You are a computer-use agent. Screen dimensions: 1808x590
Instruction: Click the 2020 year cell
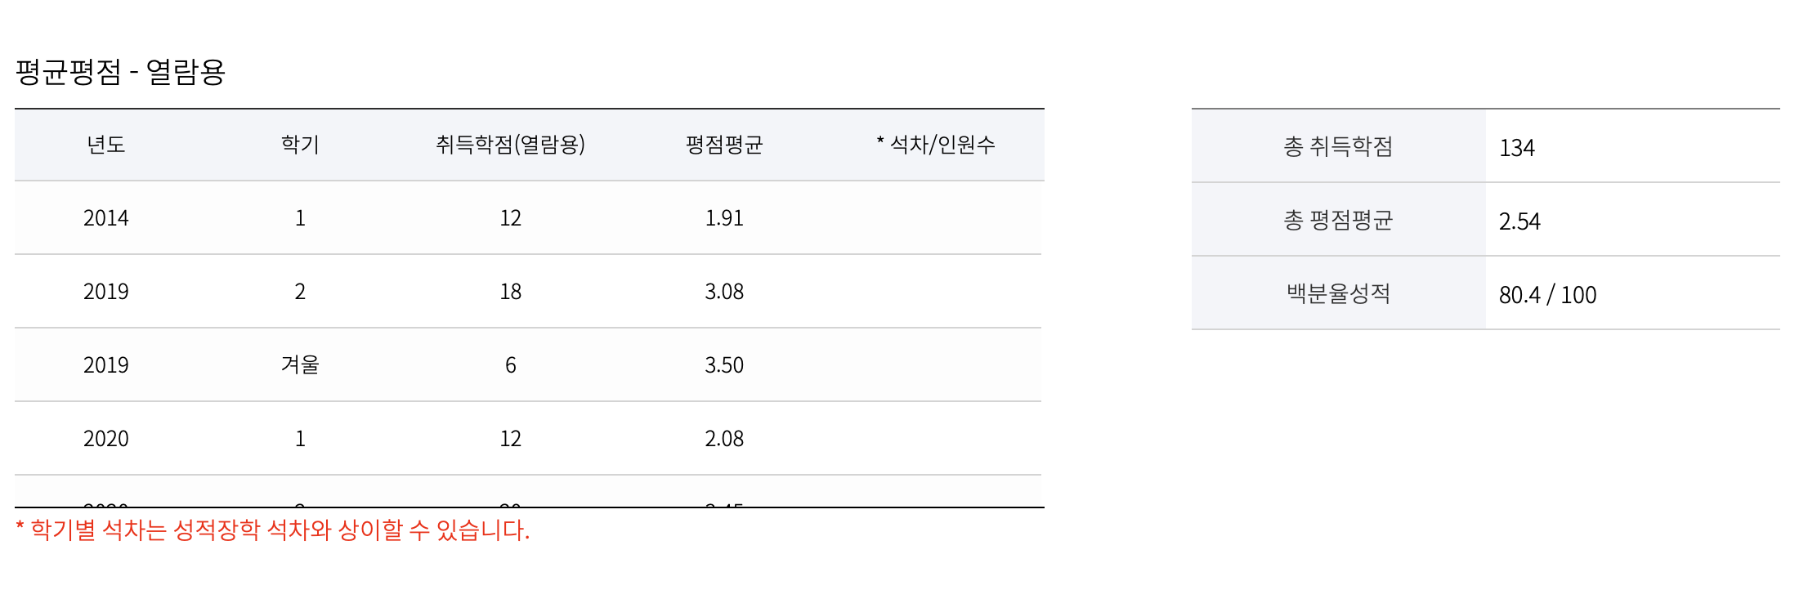[x=106, y=439]
